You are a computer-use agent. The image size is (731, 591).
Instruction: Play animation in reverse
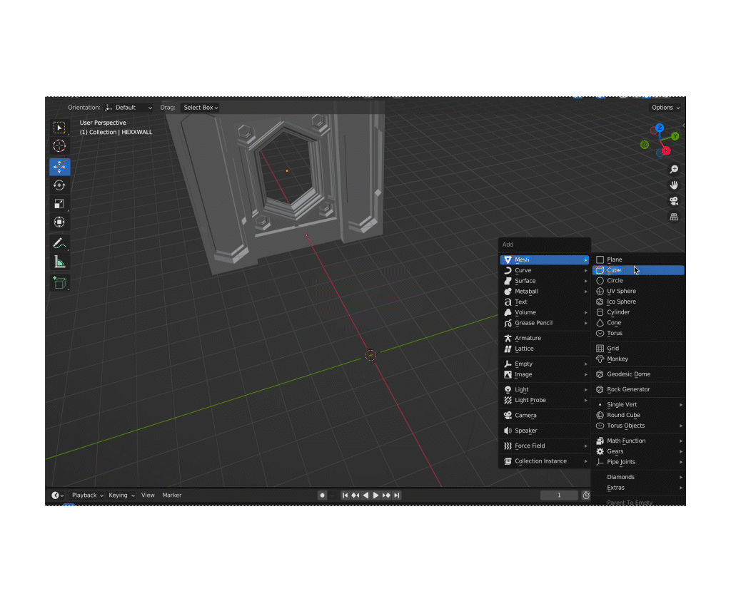point(365,495)
